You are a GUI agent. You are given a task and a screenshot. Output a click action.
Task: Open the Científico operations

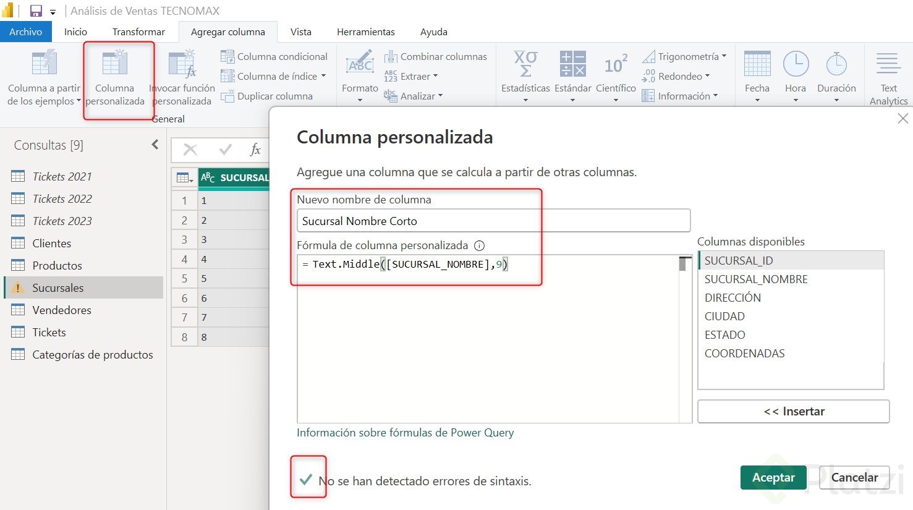tap(616, 75)
